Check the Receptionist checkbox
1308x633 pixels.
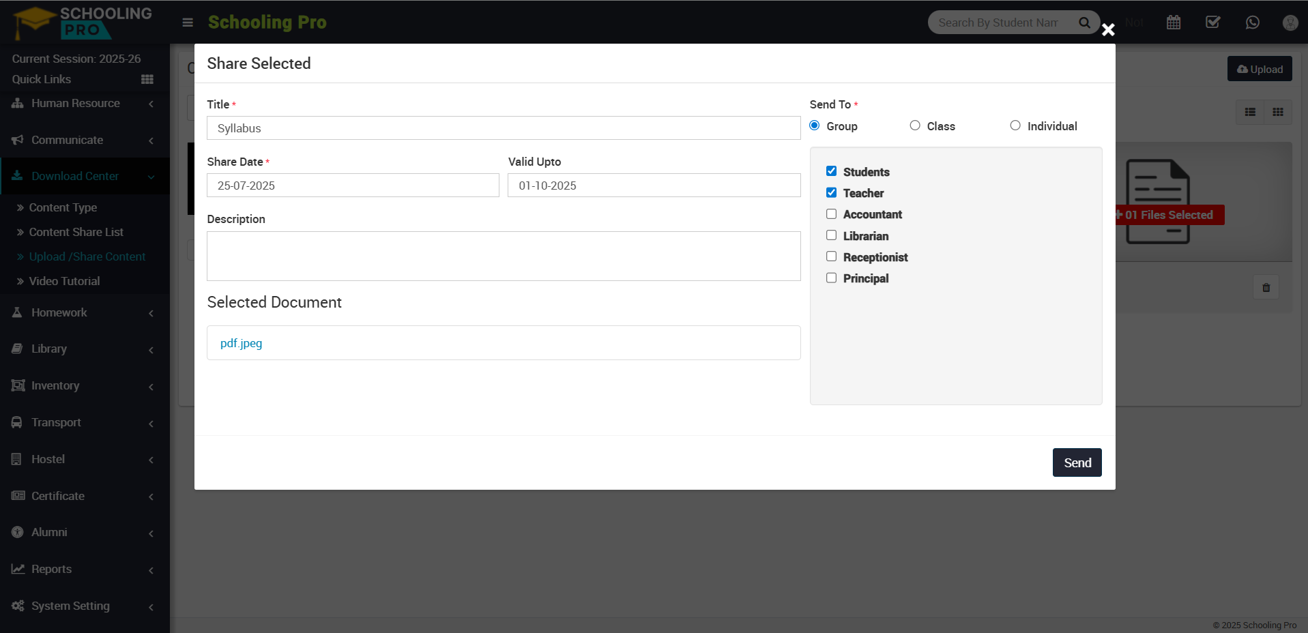pos(831,256)
